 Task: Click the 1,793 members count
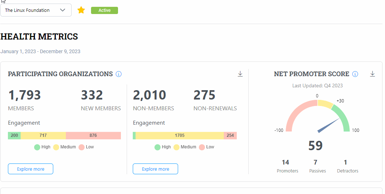pos(24,95)
